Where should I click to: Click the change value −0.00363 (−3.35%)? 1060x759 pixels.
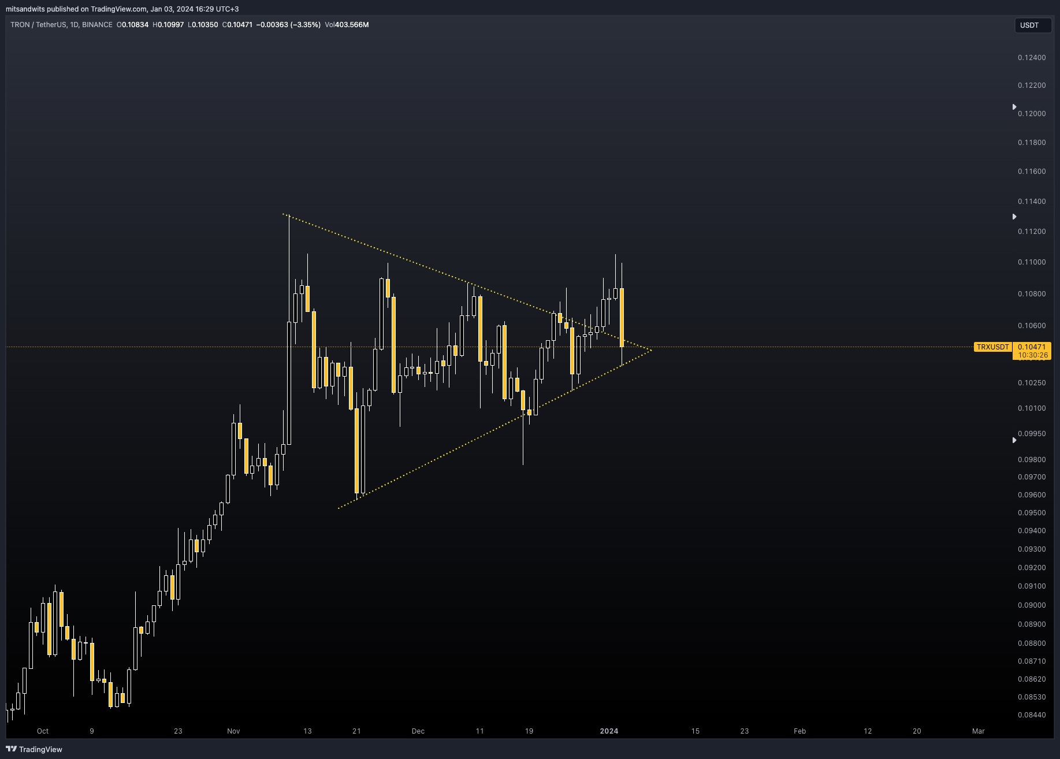(x=288, y=25)
